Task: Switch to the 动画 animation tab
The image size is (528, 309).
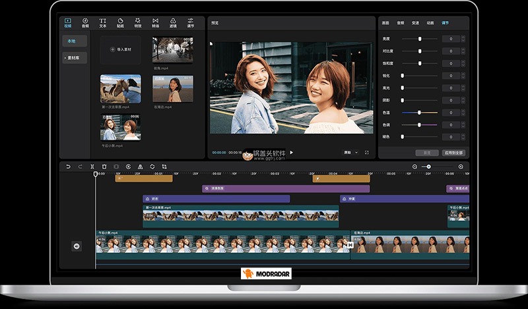Action: click(x=430, y=23)
